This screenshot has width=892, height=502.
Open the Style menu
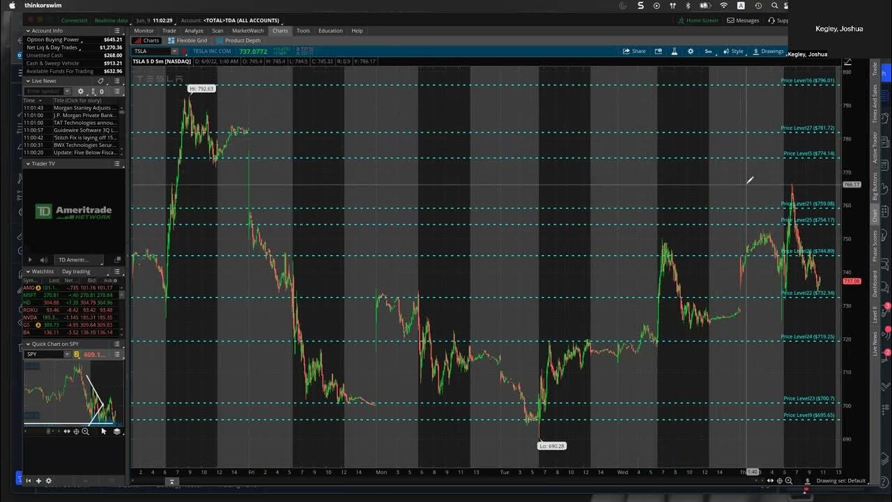[733, 51]
